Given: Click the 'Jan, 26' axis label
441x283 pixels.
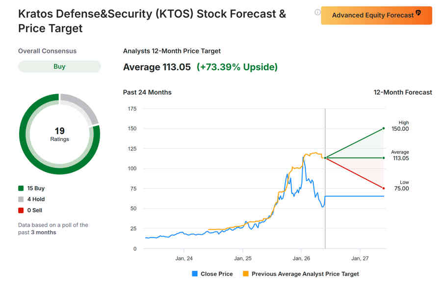Looking at the screenshot, I should point(301,259).
